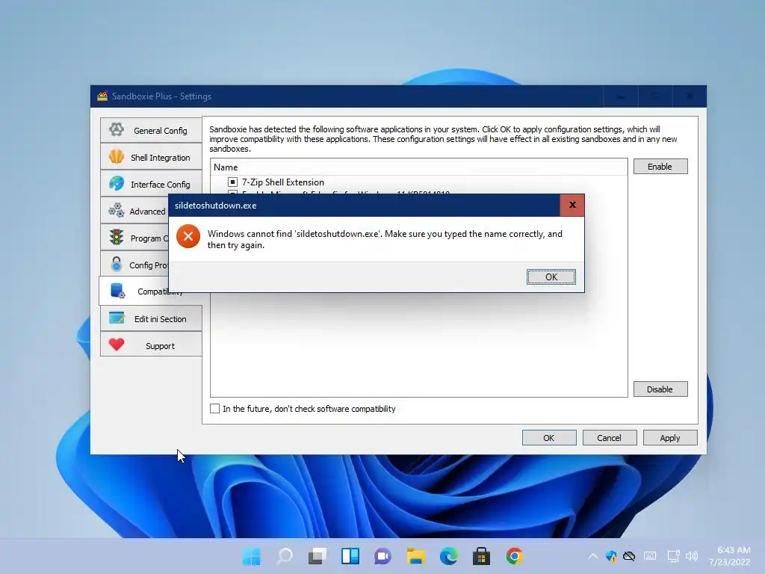Click the Support heart icon
Image resolution: width=765 pixels, height=574 pixels.
click(x=116, y=345)
